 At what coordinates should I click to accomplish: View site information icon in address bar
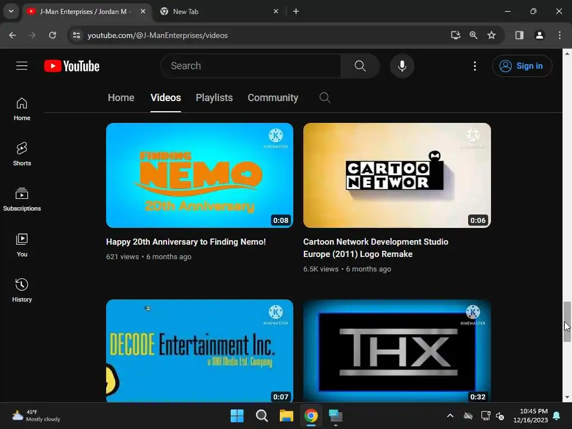[77, 35]
